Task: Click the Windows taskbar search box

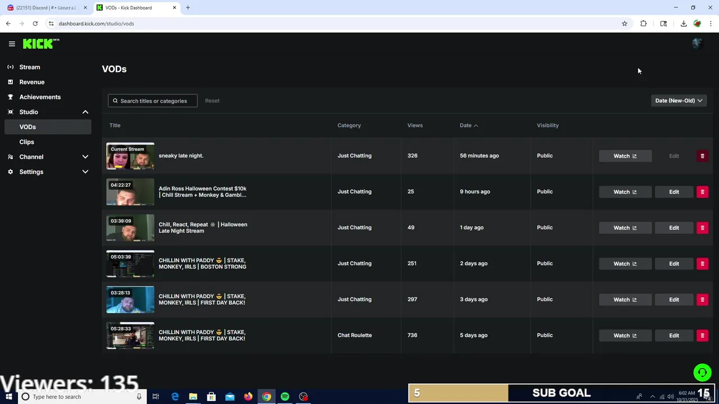Action: (x=81, y=397)
